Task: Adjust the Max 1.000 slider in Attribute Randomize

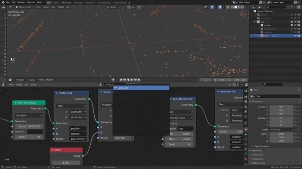Action: point(179,139)
